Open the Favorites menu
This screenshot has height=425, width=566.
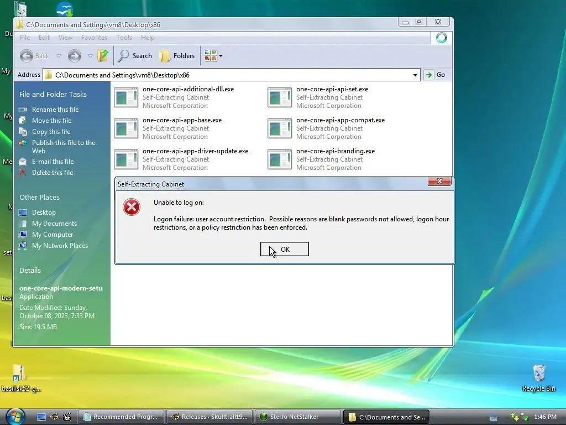coord(94,38)
